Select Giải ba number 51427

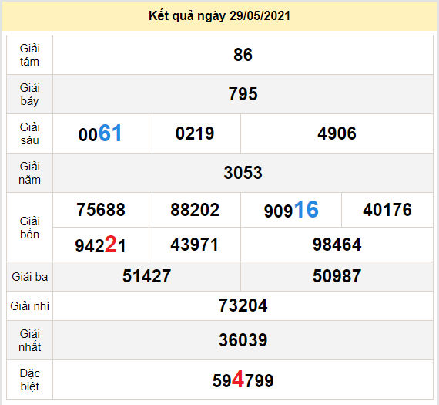click(146, 276)
